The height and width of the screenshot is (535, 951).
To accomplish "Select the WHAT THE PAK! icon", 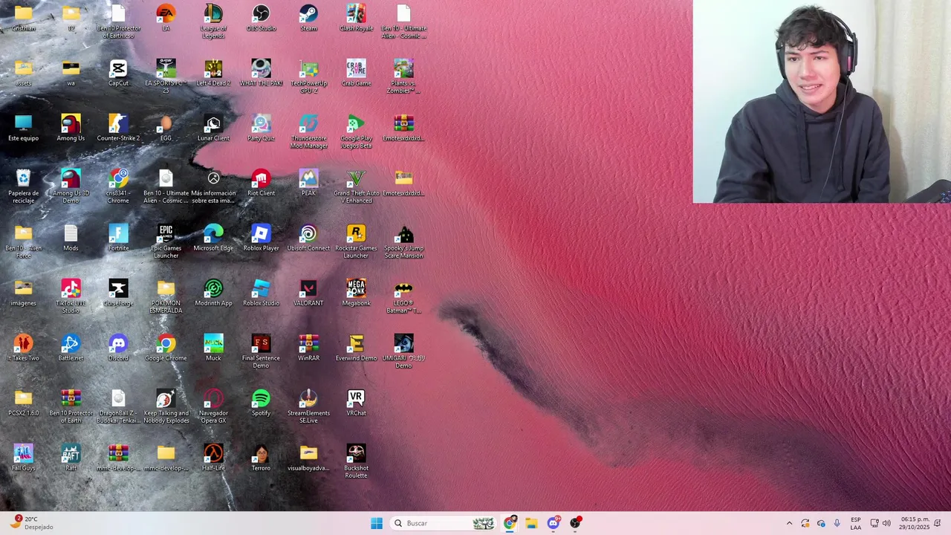I will tap(261, 73).
